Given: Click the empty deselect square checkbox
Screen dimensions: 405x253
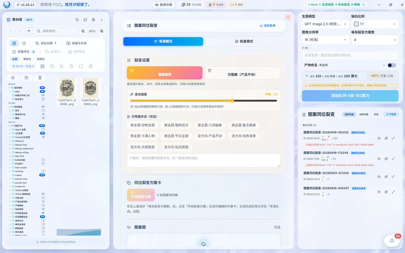Looking at the screenshot, I should tap(81, 66).
